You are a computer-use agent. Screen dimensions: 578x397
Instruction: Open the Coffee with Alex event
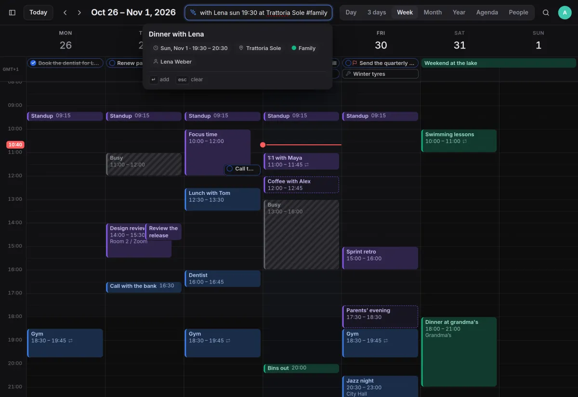click(302, 185)
